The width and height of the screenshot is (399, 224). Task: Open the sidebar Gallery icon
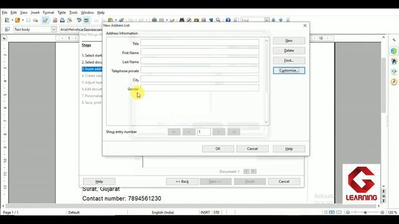[x=394, y=72]
